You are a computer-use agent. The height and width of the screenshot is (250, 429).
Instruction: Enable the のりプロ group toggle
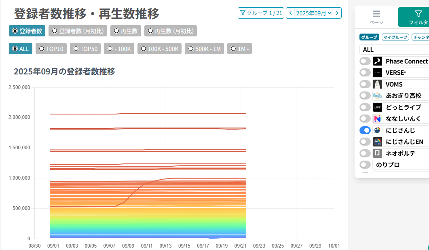pyautogui.click(x=365, y=165)
